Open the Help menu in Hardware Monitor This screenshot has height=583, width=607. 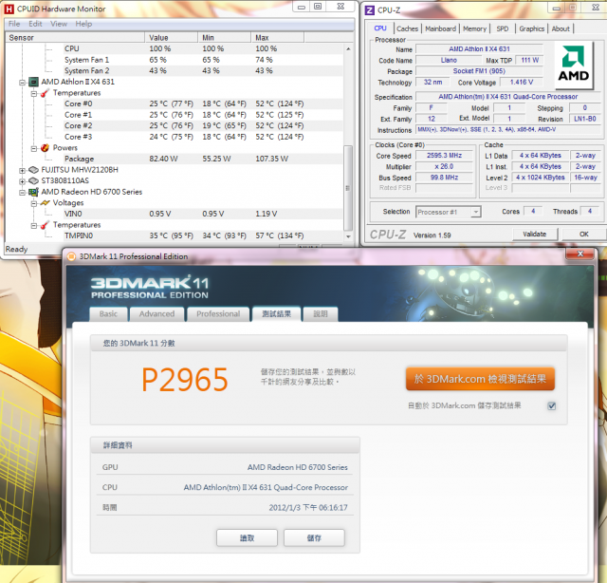tap(83, 24)
